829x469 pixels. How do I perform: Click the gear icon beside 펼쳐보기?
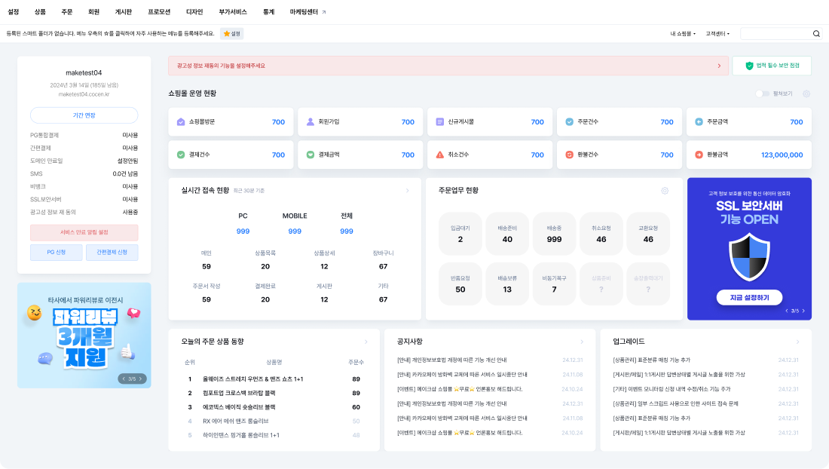point(806,93)
